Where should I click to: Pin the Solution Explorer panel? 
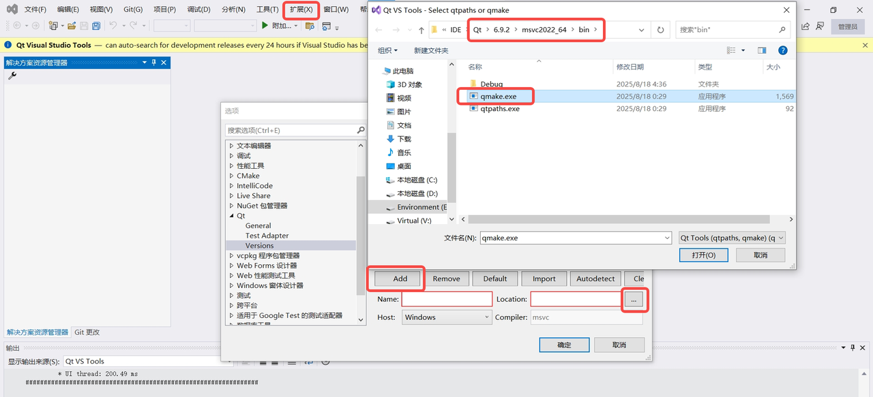tap(154, 63)
